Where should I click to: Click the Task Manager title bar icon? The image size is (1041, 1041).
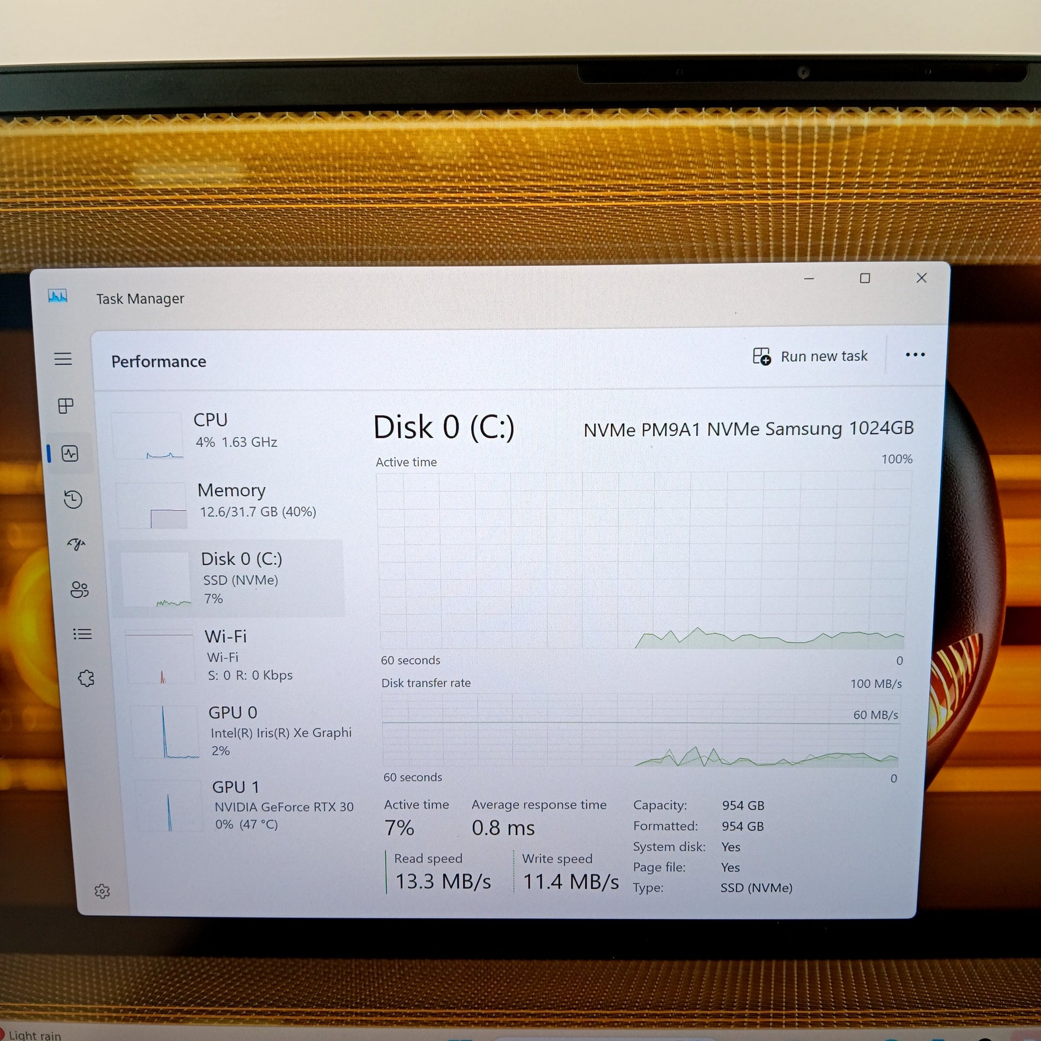(58, 296)
